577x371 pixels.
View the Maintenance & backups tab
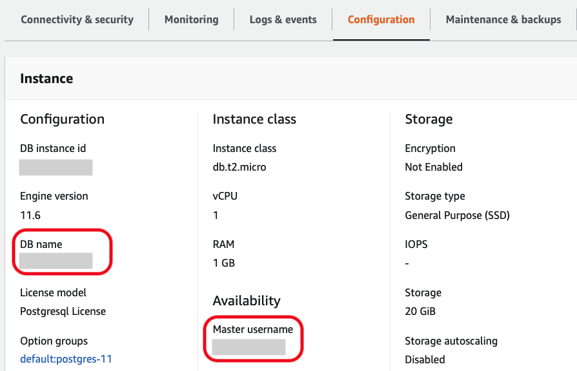pos(503,19)
